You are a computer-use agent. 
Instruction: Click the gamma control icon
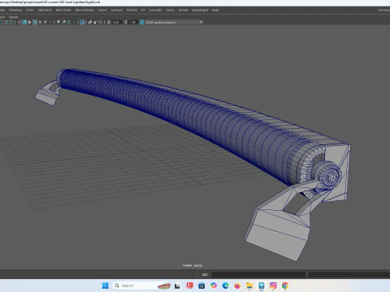pos(125,22)
